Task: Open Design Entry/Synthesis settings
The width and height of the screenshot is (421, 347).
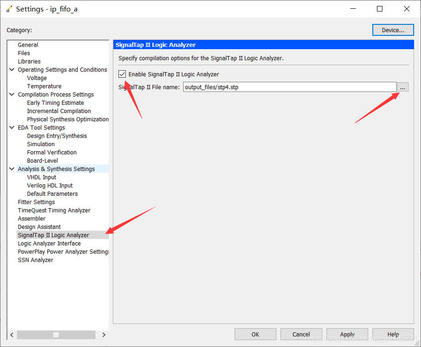Action: 57,136
